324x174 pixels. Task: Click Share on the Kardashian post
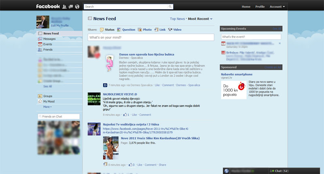(162, 165)
